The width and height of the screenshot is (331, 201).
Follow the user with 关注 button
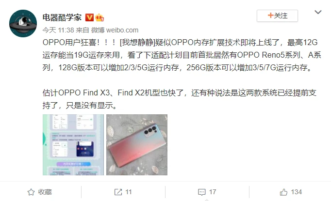click(277, 15)
